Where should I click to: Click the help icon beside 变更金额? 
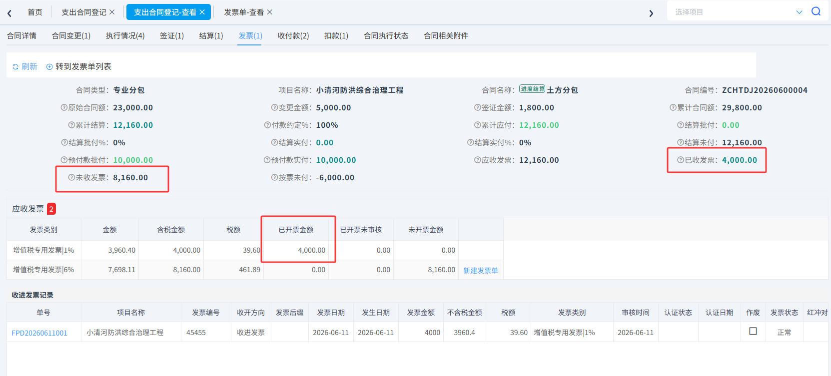[274, 107]
